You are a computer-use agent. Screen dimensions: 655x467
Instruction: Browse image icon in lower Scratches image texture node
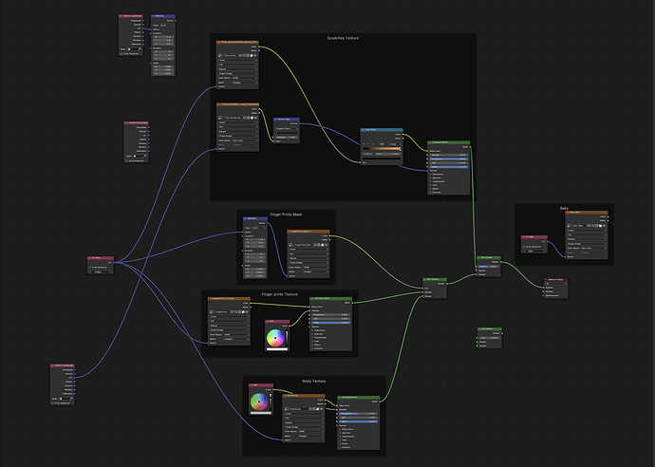(x=220, y=118)
